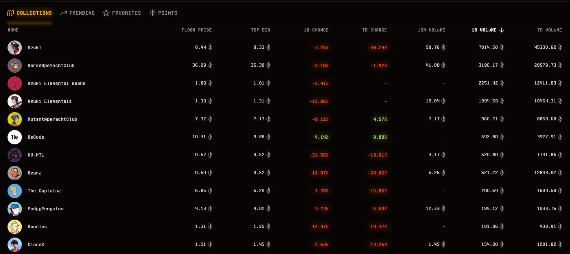Open the Doodles collection name

[x=37, y=227]
